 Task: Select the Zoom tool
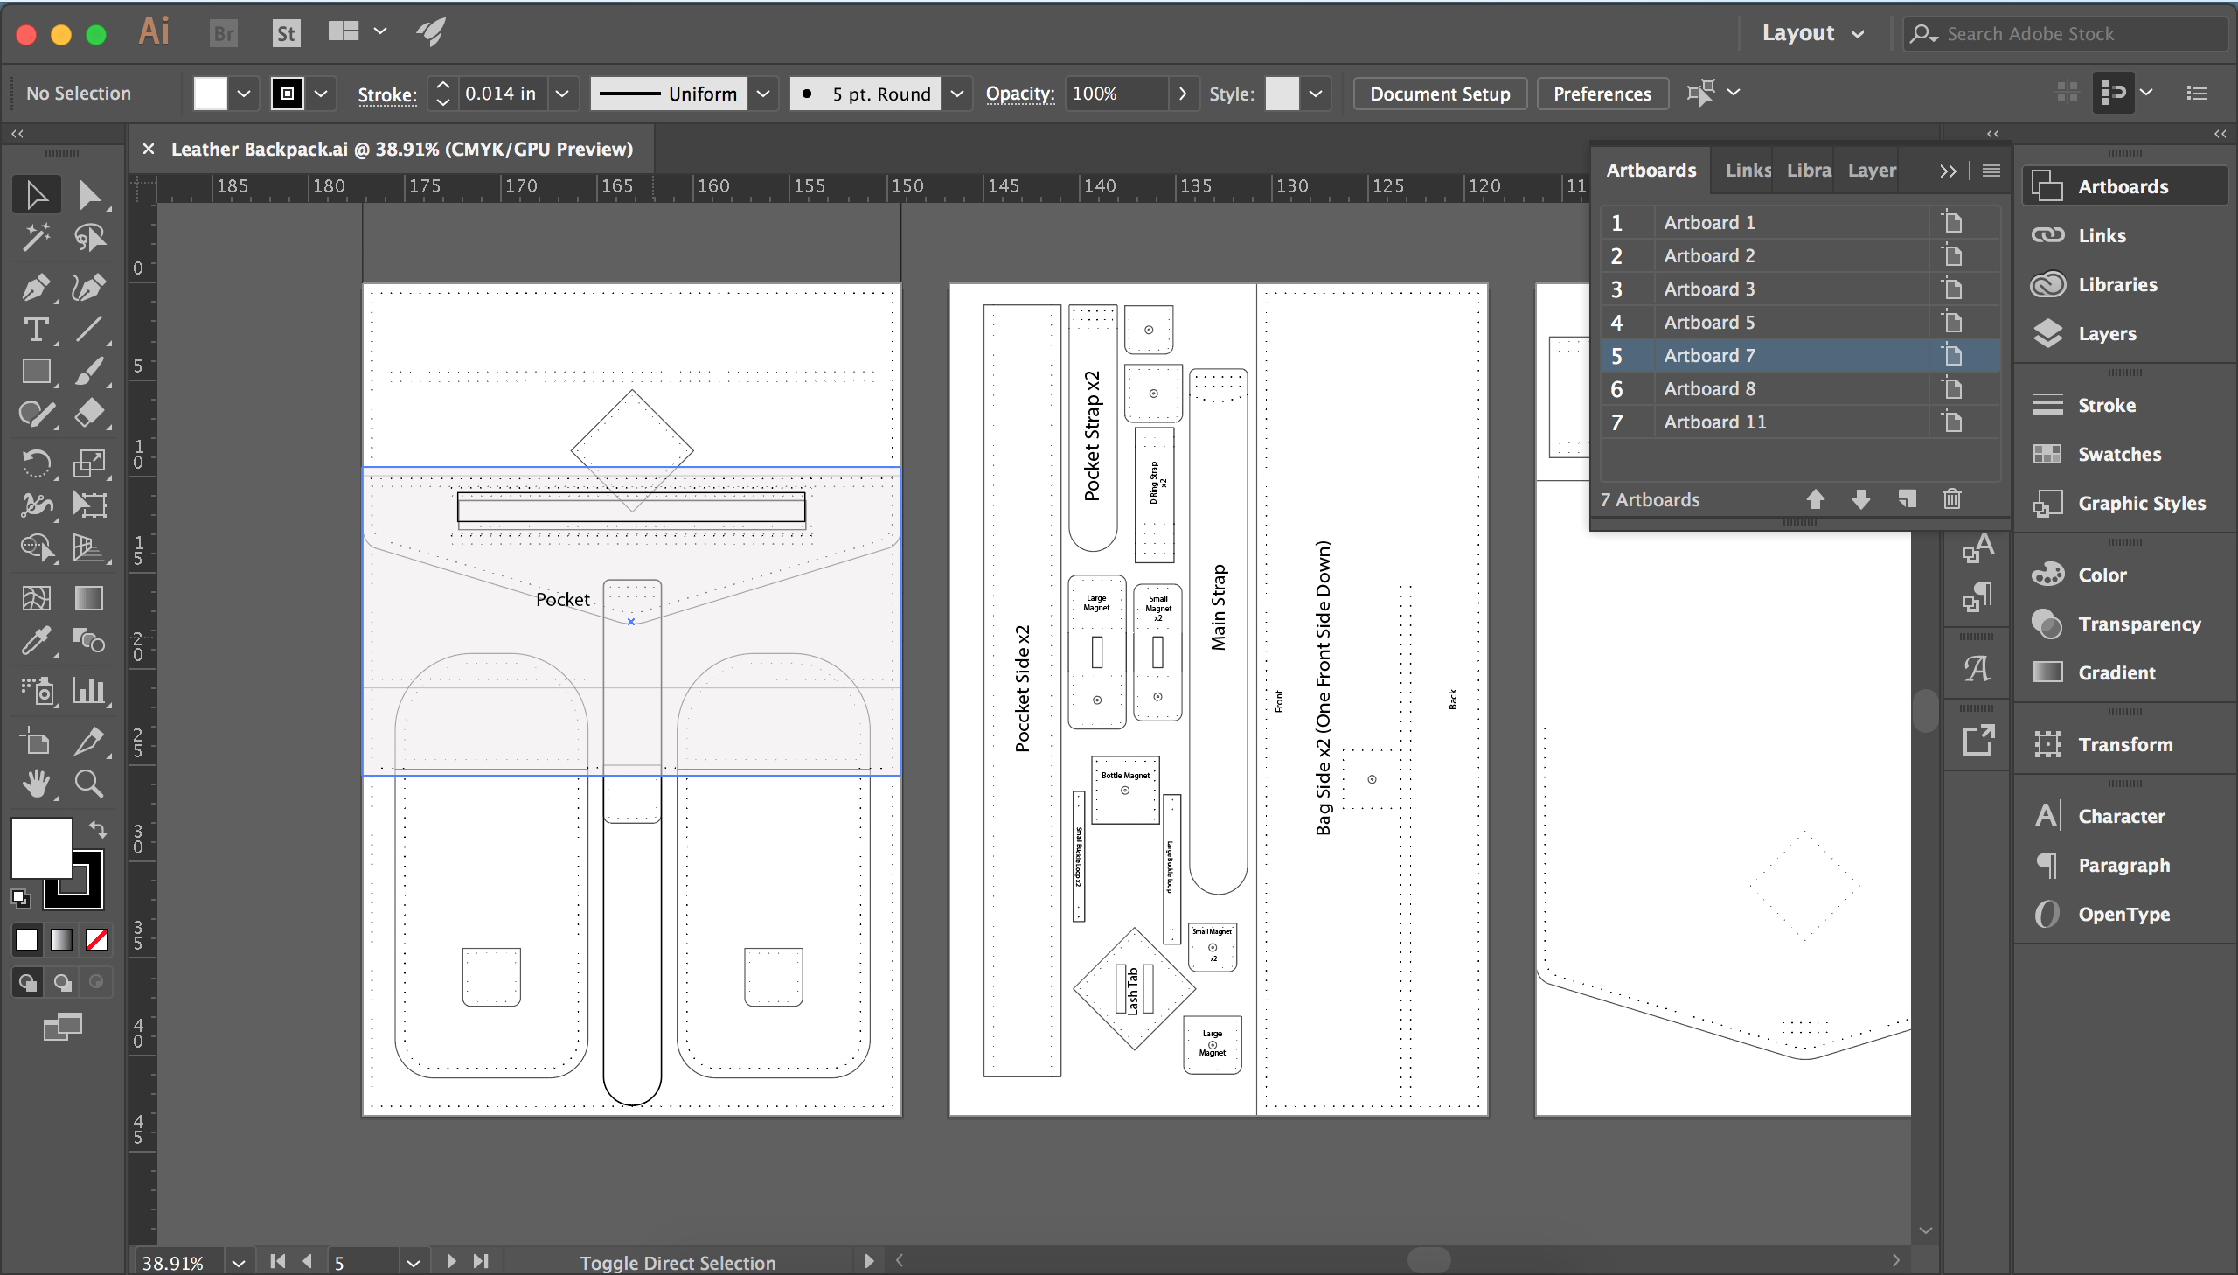(x=88, y=784)
